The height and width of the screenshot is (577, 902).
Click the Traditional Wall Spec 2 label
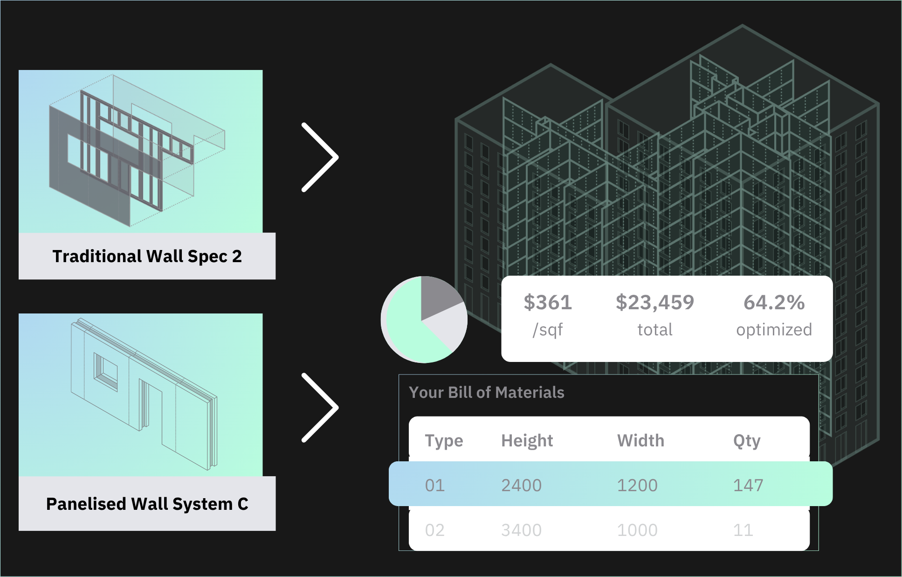tap(147, 256)
